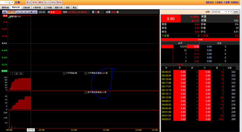Screen dimensions: 242x132
Task: Go to next date with right arrow
Action: tap(231, 12)
